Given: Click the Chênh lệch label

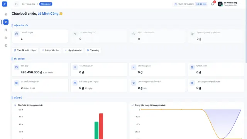Looking at the screenshot, I should (x=201, y=66).
